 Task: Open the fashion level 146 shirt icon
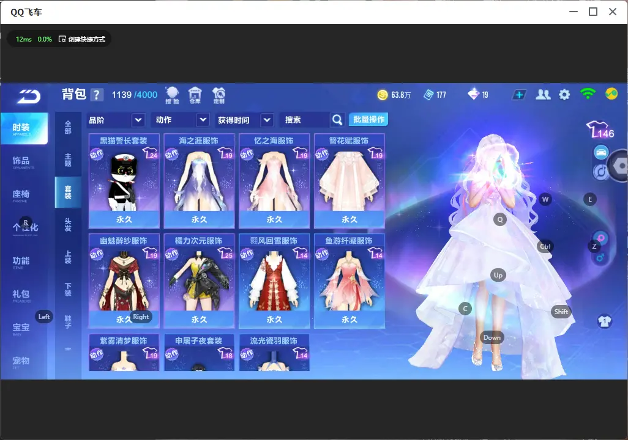(600, 130)
